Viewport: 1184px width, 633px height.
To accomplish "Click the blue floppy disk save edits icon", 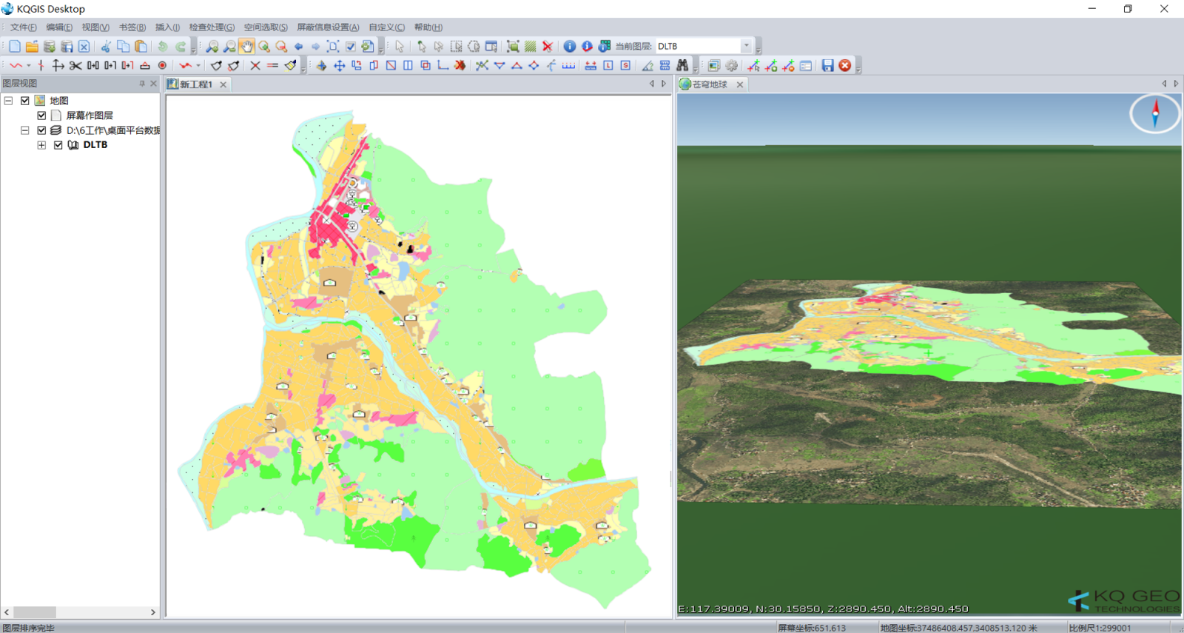I will [x=827, y=66].
